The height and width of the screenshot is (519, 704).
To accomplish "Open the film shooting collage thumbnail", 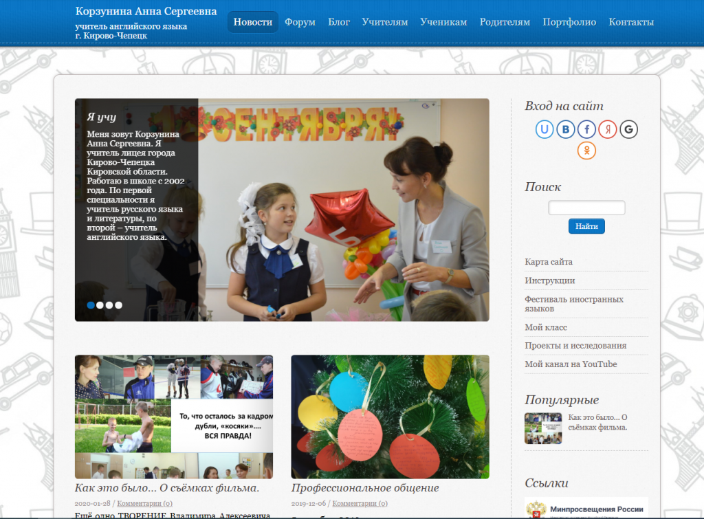I will click(x=174, y=417).
